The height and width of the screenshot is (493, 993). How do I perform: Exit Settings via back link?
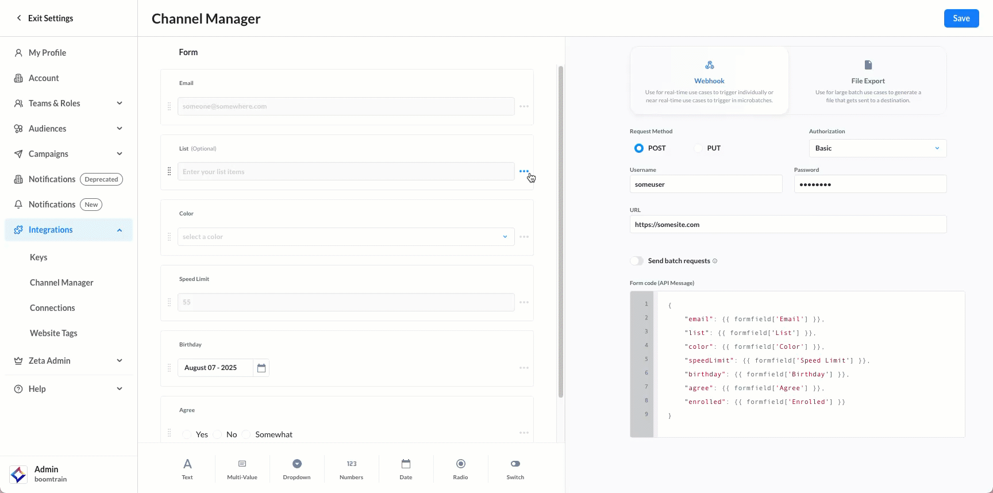(x=45, y=18)
